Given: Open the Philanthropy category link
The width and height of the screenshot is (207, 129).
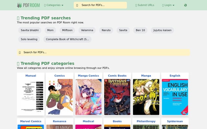Looking at the screenshot, I should tap(146, 121).
